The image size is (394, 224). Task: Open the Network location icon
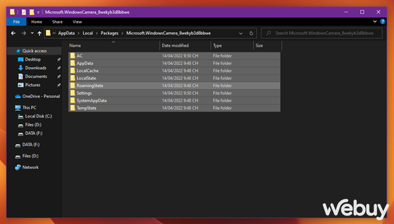tap(18, 167)
